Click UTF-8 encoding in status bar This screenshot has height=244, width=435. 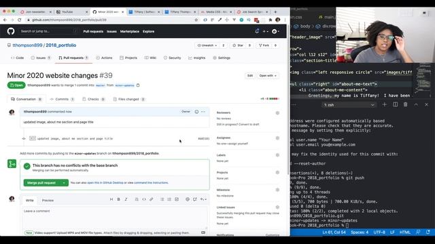[379, 232]
